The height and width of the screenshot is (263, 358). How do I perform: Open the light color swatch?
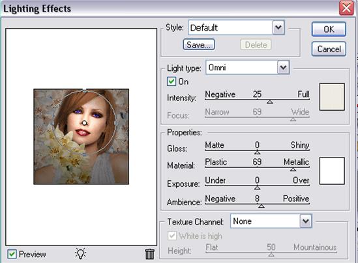click(x=332, y=97)
